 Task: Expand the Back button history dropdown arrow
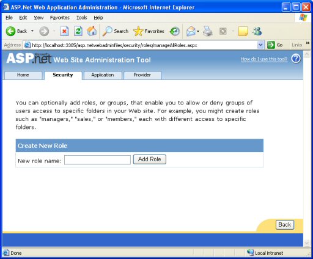32,31
